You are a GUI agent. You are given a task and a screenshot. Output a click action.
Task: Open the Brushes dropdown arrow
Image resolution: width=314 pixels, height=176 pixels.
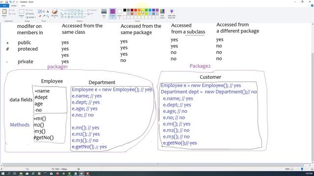(54, 18)
